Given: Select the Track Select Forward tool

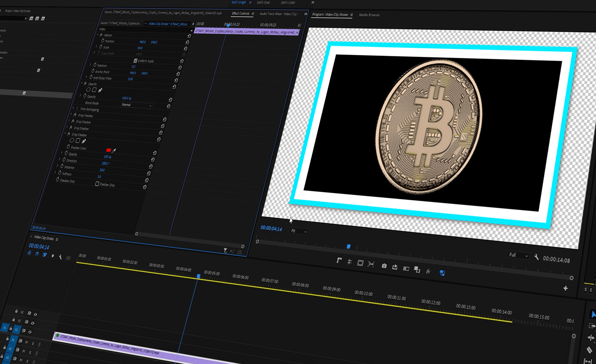Looking at the screenshot, I should coord(592,326).
